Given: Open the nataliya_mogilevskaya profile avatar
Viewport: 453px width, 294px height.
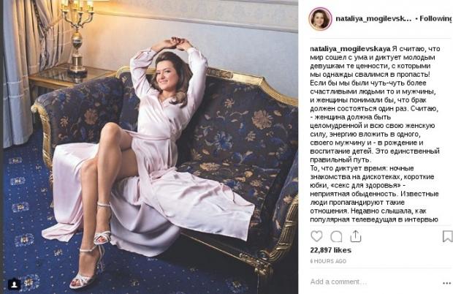Looking at the screenshot, I should point(320,19).
